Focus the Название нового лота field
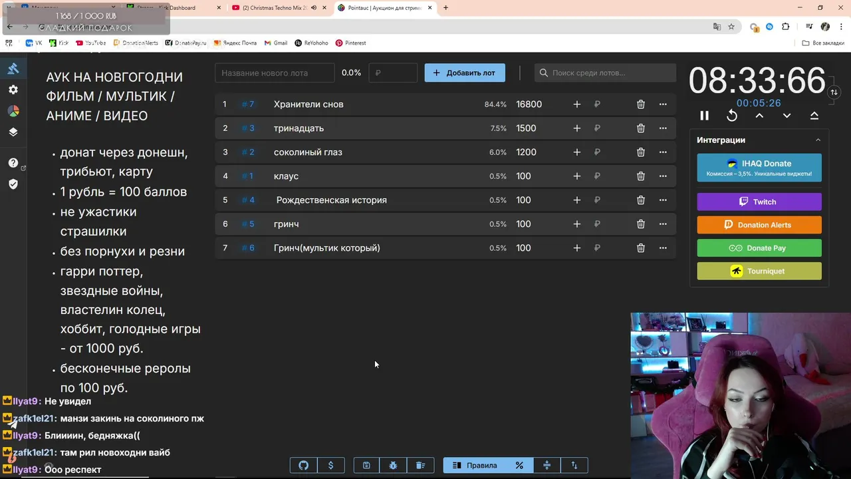The height and width of the screenshot is (479, 851). [x=275, y=73]
